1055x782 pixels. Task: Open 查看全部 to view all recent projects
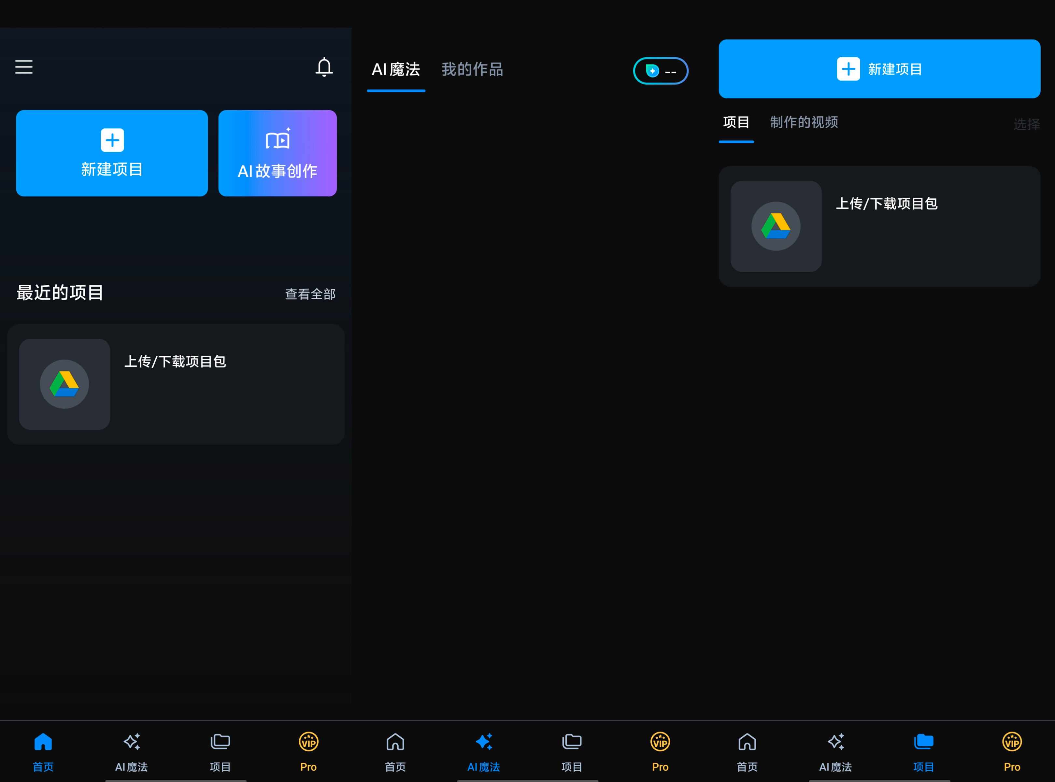(x=310, y=293)
